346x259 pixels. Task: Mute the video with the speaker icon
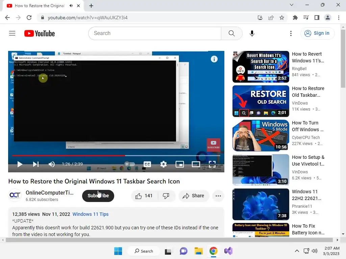tap(51, 164)
